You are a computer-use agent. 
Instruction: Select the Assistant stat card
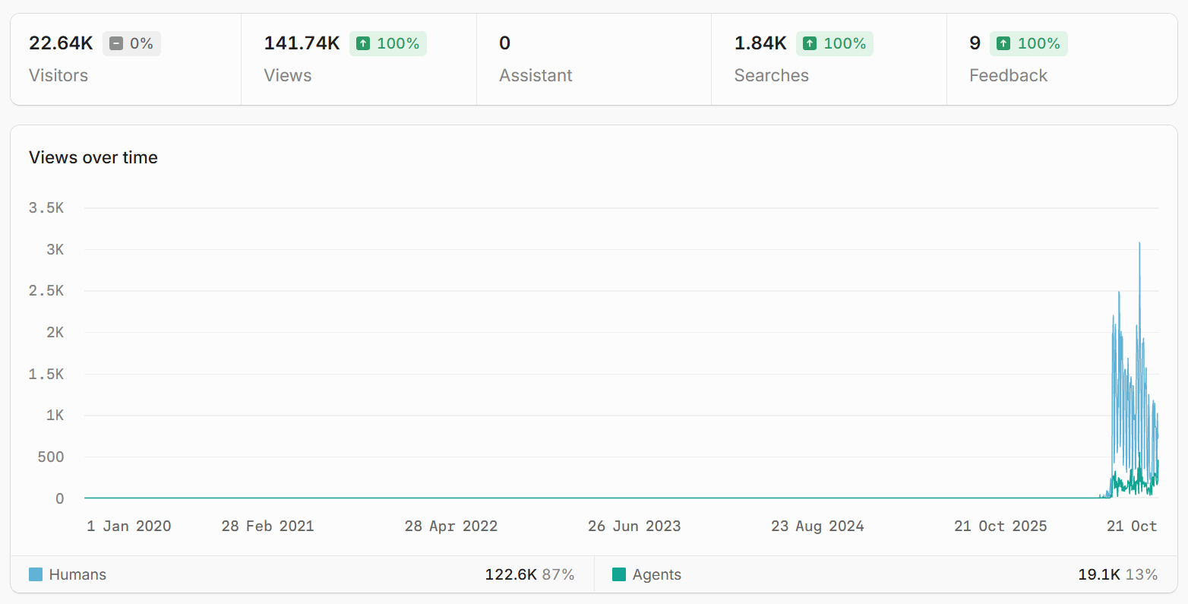594,59
